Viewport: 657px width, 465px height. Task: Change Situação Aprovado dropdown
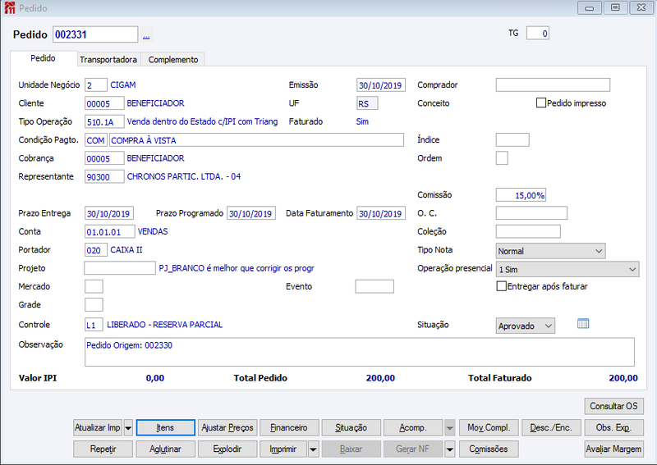526,326
